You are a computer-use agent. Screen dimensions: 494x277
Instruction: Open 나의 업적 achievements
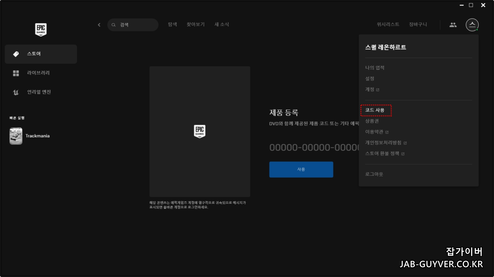point(375,68)
